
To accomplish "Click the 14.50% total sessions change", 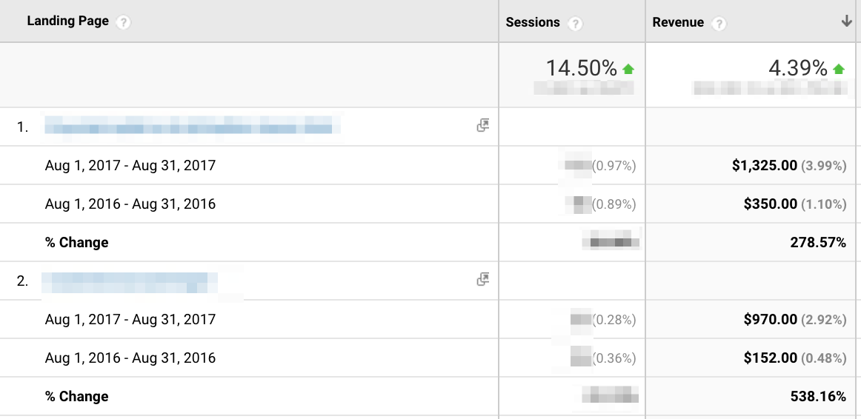I will 581,69.
